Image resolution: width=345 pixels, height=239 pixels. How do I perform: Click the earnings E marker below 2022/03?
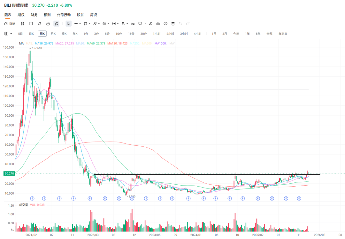click(88, 198)
